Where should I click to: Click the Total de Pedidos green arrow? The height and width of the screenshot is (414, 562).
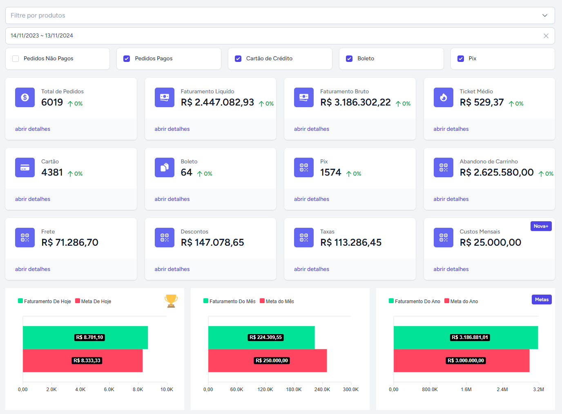tap(70, 104)
